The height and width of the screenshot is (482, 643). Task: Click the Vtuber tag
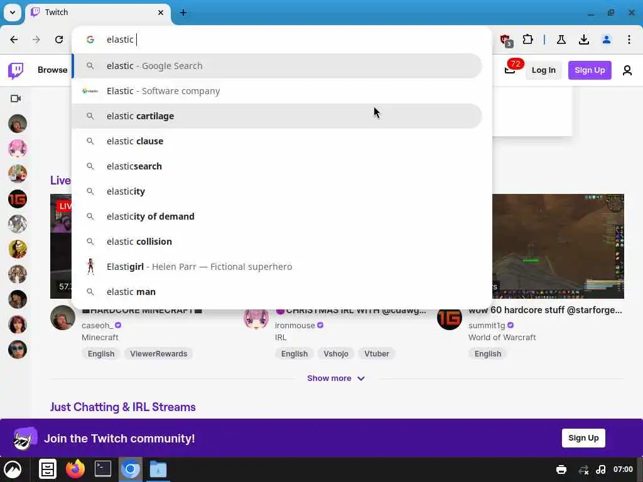coord(377,354)
